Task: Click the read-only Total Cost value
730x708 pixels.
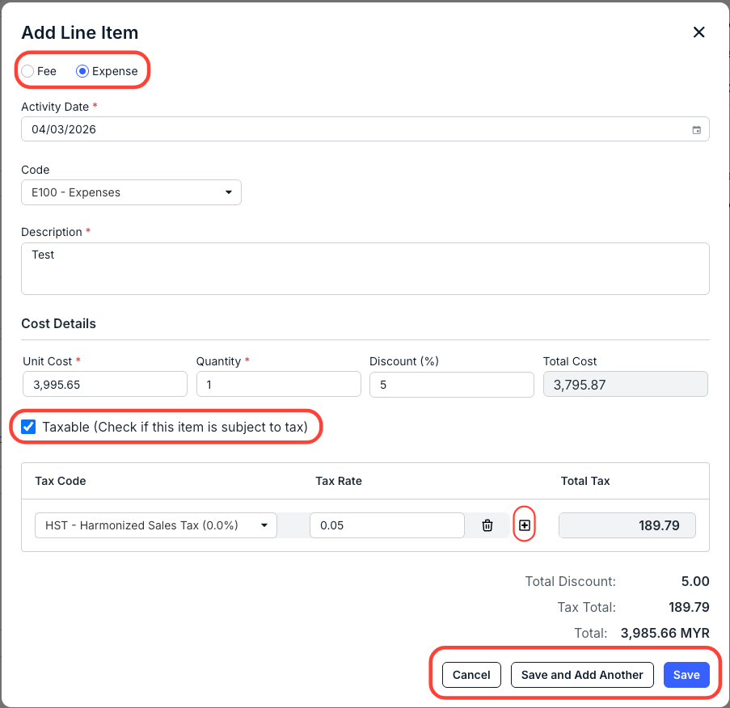Action: (625, 385)
